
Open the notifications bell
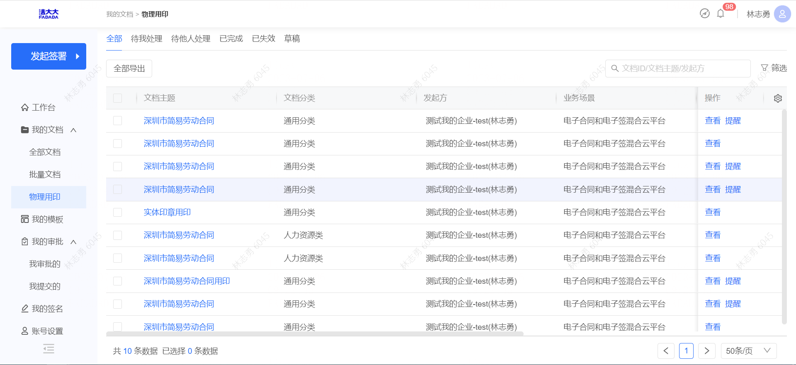(x=721, y=14)
